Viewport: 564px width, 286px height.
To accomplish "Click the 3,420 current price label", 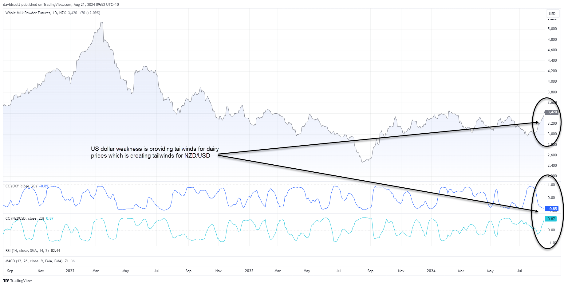I will (x=552, y=112).
